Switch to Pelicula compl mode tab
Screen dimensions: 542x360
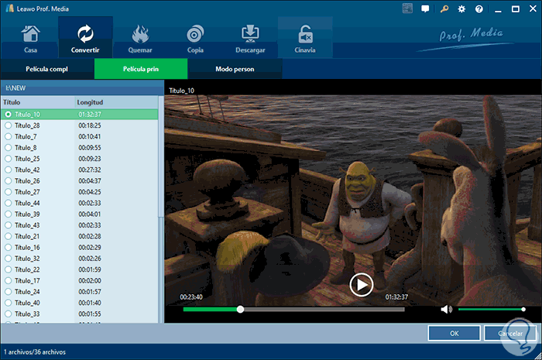(47, 69)
